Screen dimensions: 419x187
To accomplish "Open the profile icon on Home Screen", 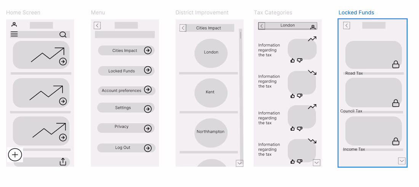I will pos(14,24).
